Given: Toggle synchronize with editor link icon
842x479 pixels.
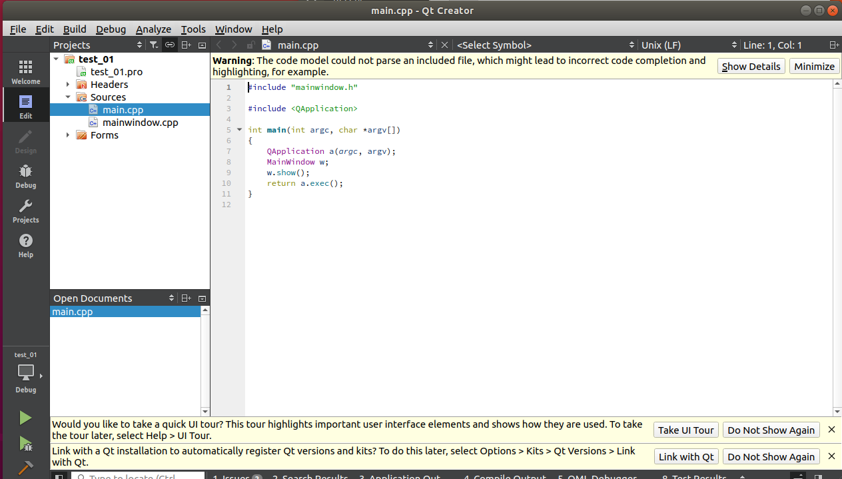Looking at the screenshot, I should (170, 45).
